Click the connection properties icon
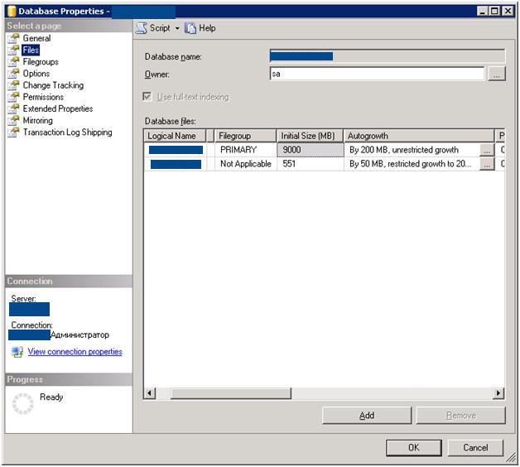 (x=17, y=352)
